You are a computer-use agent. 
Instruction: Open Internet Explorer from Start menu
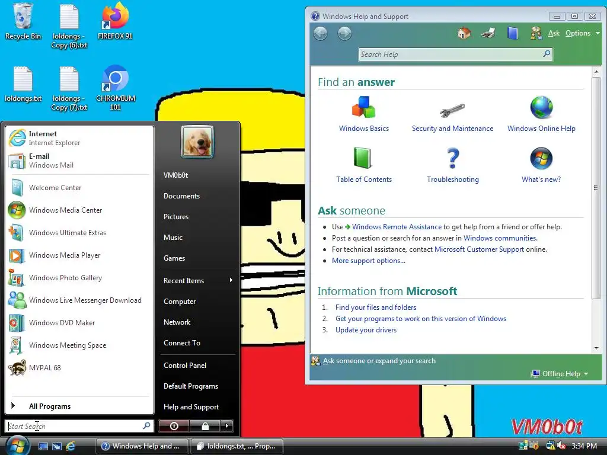[79, 138]
